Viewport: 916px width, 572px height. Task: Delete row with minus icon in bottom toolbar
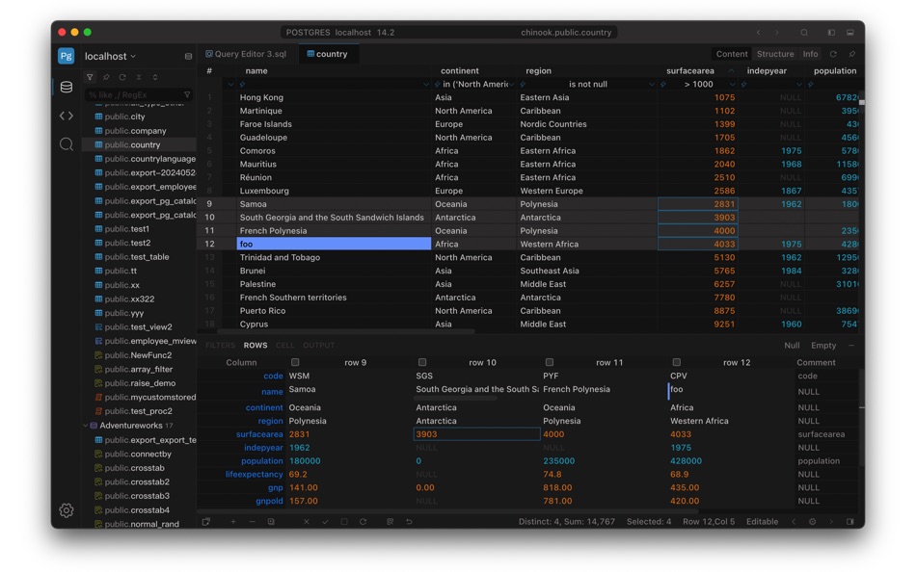(x=252, y=521)
